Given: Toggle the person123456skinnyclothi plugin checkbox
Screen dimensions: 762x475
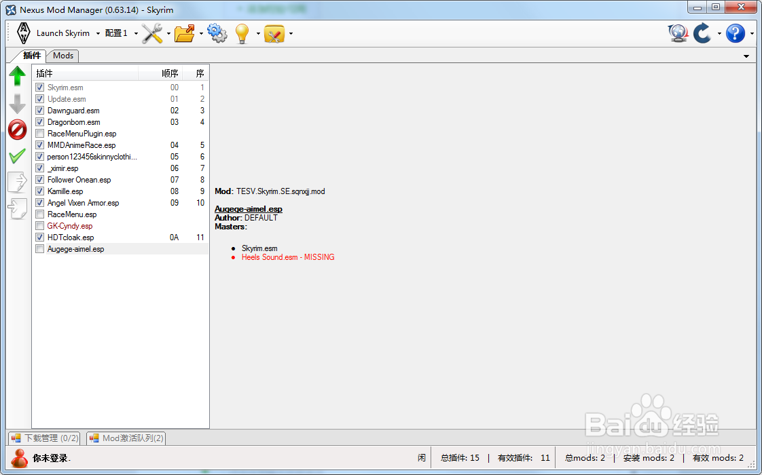Looking at the screenshot, I should (x=40, y=156).
